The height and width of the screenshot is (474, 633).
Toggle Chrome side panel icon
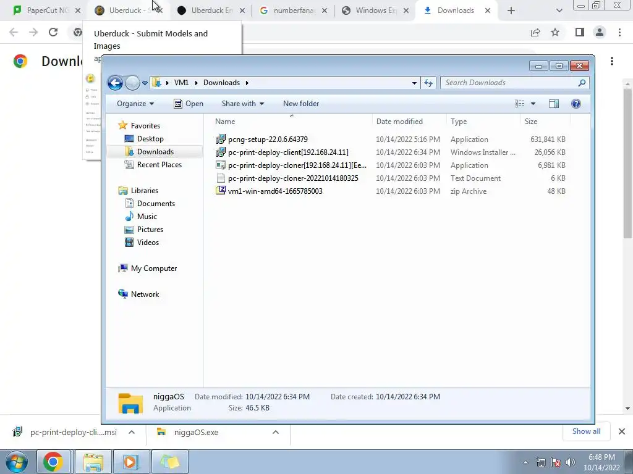click(580, 32)
